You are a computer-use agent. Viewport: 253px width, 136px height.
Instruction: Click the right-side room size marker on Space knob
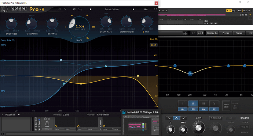[x=93, y=27]
